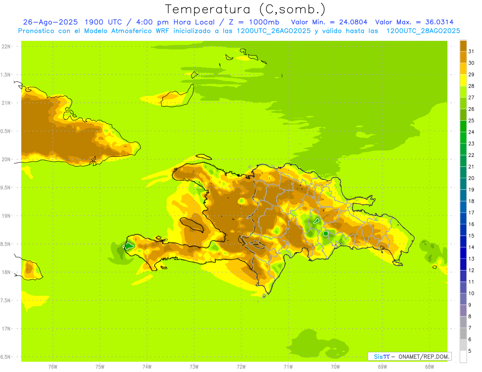Click the yellow colorbar segment between 28 and 29

click(x=463, y=80)
